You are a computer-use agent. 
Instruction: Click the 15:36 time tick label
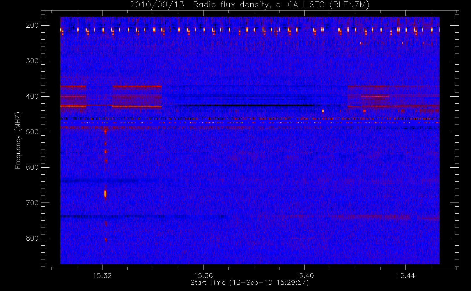203,276
